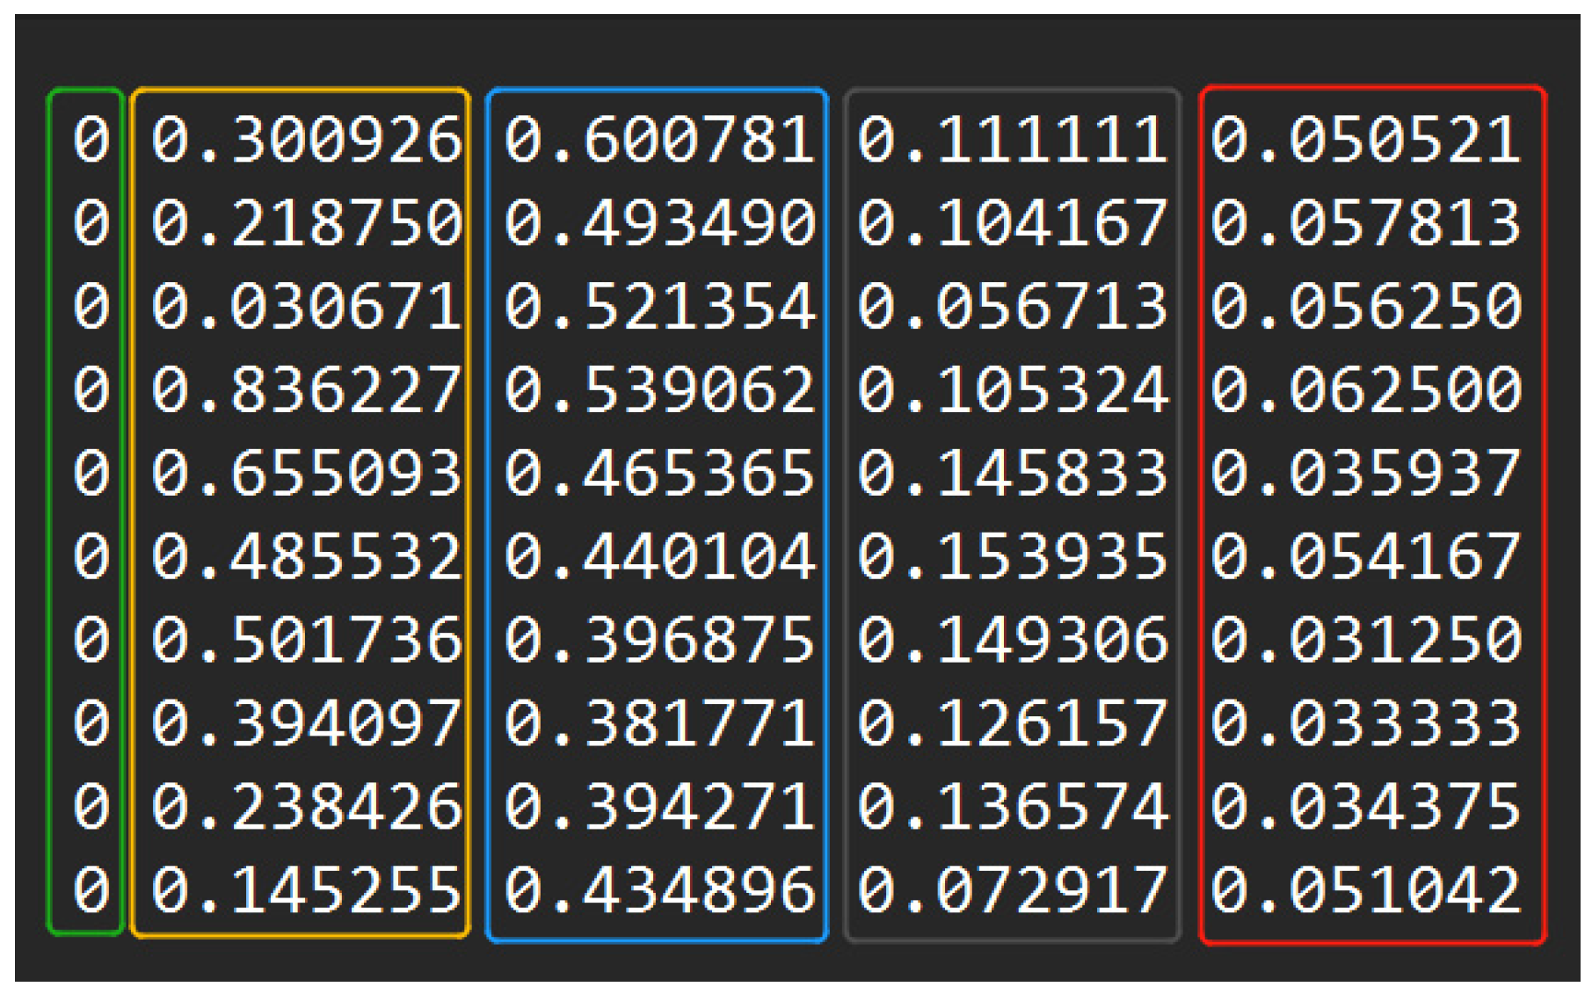
Task: Click the value 0.434896
Action: 658,890
